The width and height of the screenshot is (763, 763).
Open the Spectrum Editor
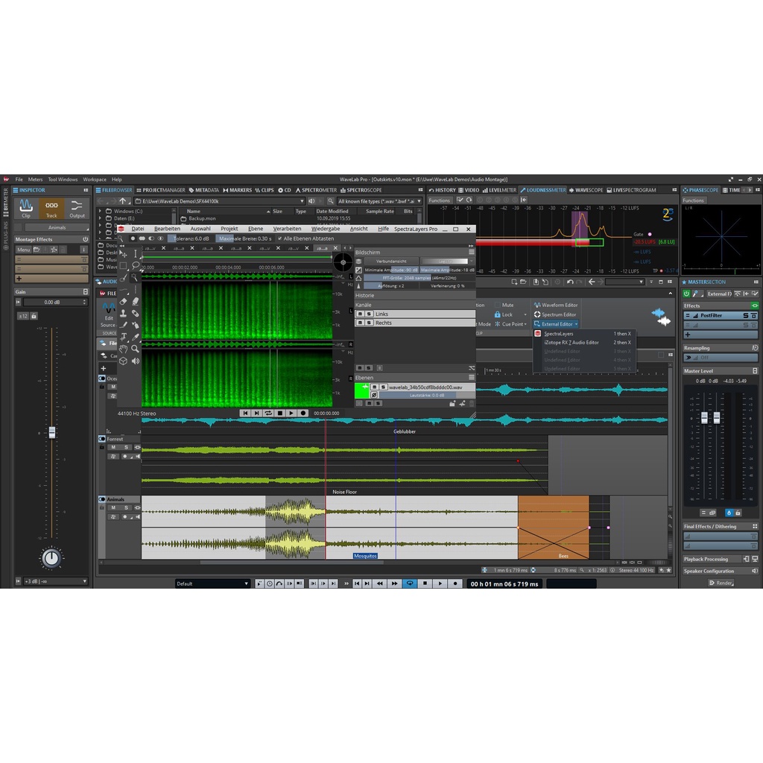[556, 314]
